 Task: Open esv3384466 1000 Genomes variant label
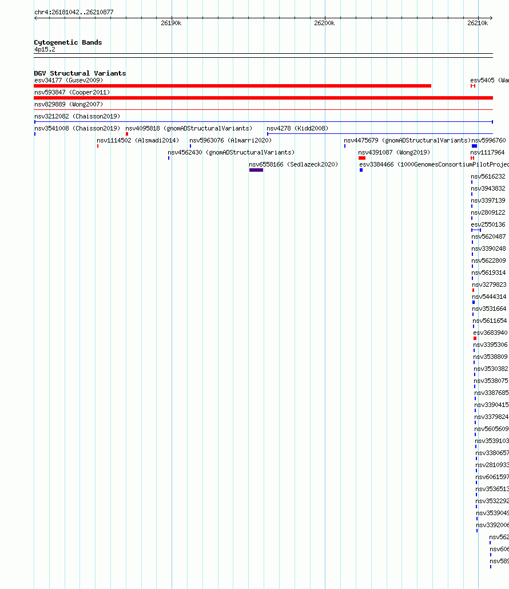coord(434,164)
